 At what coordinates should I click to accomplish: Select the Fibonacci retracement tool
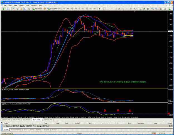123,9
